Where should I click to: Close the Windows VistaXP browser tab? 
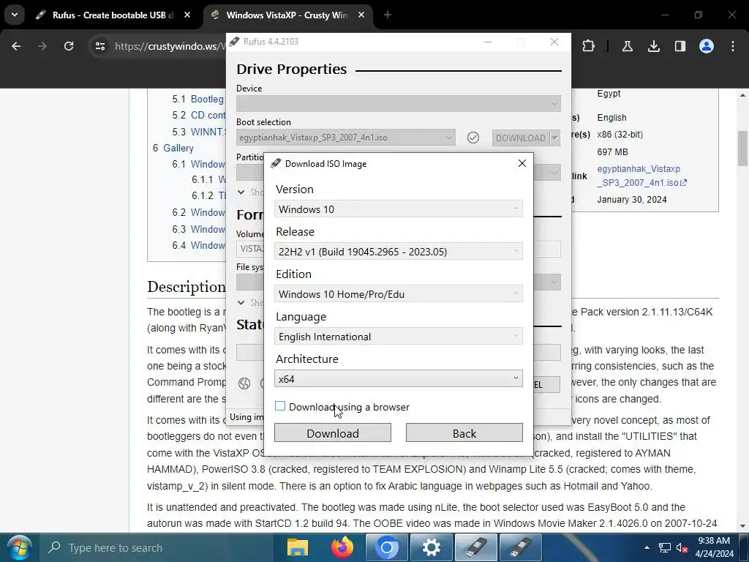coord(361,15)
